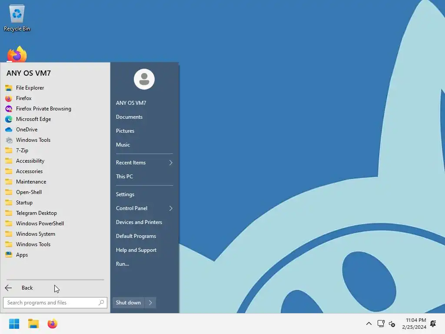
Task: Open Music from the Start menu
Action: [123, 145]
